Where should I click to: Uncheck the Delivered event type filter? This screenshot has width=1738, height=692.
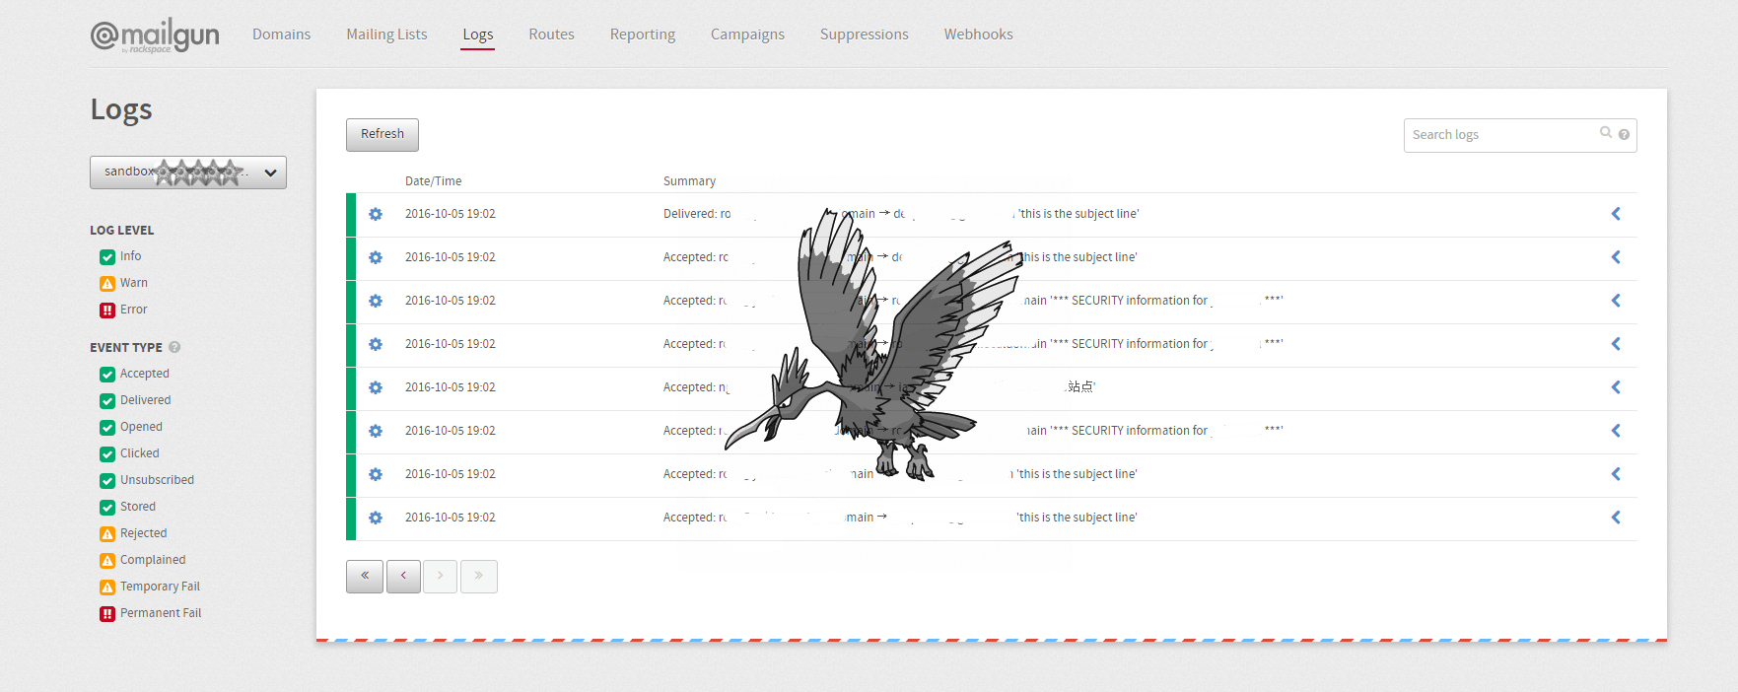107,401
